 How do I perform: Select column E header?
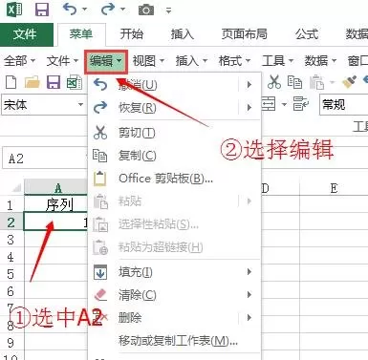334,188
